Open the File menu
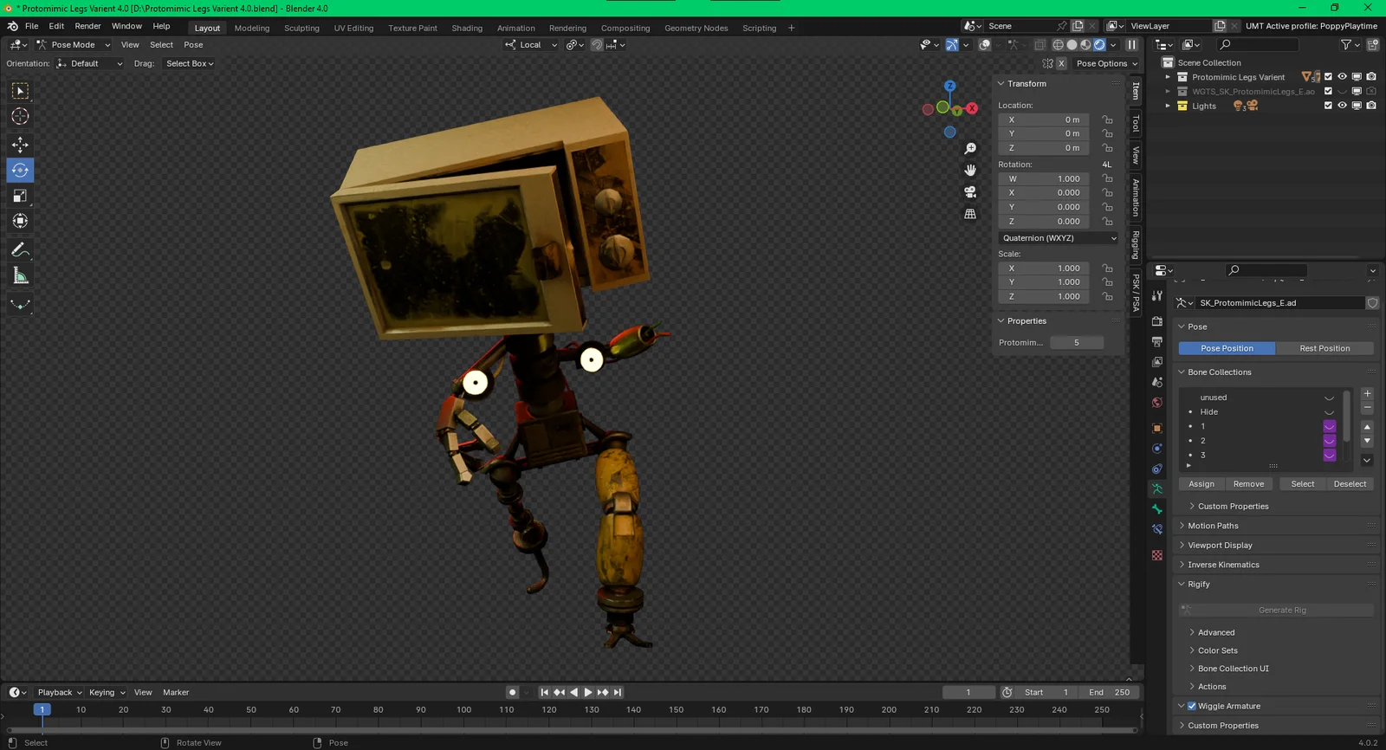1386x750 pixels. pyautogui.click(x=31, y=26)
